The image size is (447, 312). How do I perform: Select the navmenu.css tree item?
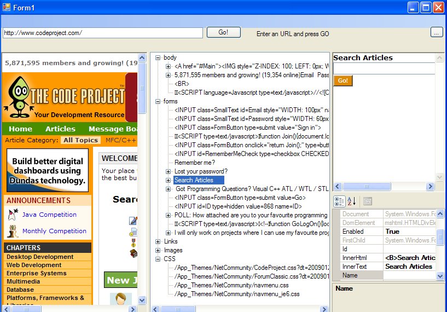(x=231, y=286)
